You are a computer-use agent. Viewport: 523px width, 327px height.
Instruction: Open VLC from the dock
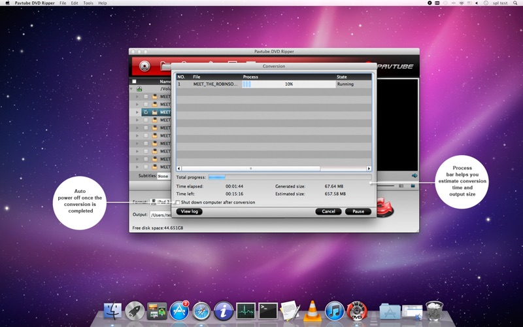pos(312,311)
